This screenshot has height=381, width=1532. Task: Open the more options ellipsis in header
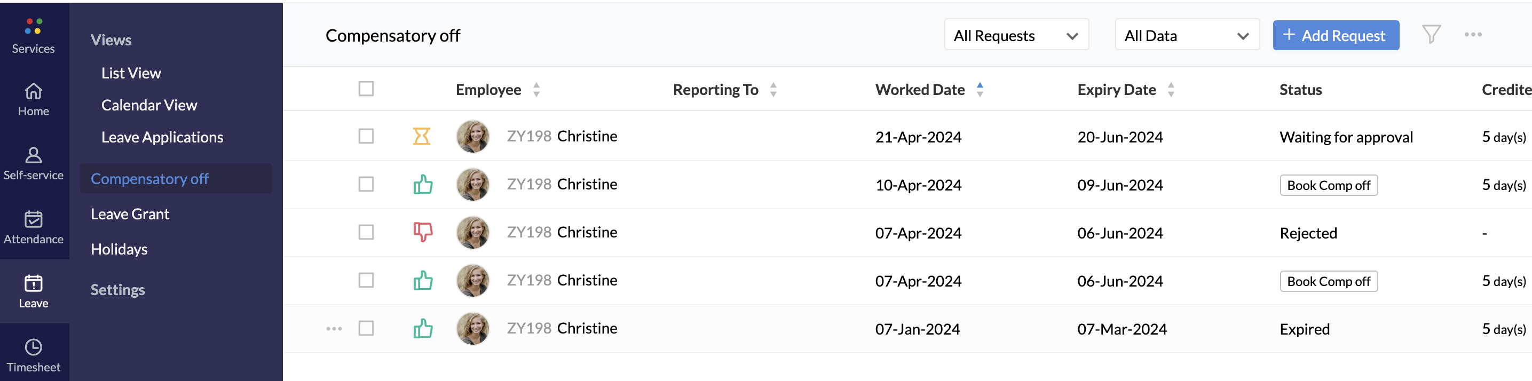coord(1473,35)
